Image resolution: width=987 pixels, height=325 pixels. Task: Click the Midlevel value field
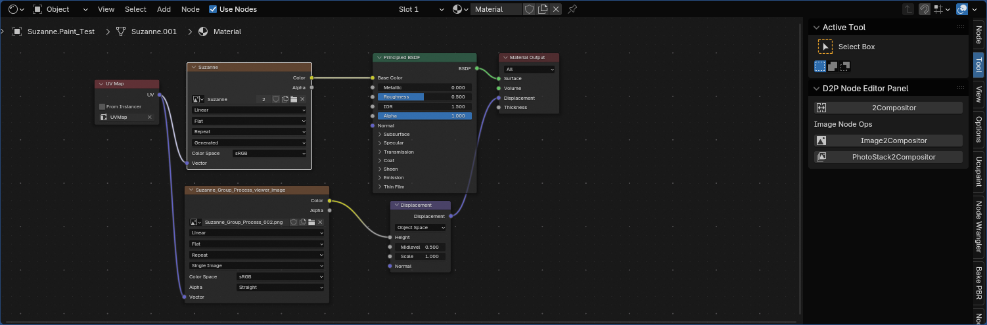[421, 247]
